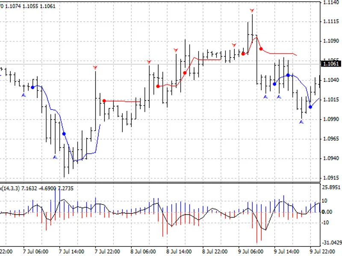The image size is (342, 256).
Task: Click blue dot at 9 Jul 22:00 near 1.1005
Action: pos(310,107)
